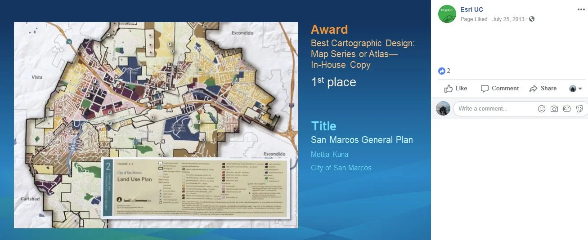Click the Award heading
Screen dimensions: 588x240
coord(329,30)
